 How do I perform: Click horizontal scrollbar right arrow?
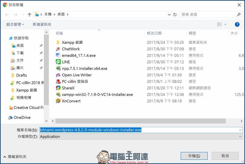(x=241, y=121)
